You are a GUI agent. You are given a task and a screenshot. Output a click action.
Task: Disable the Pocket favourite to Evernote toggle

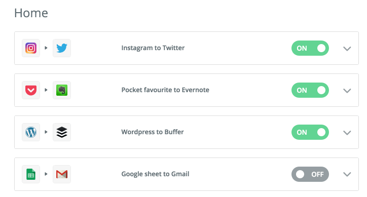310,90
